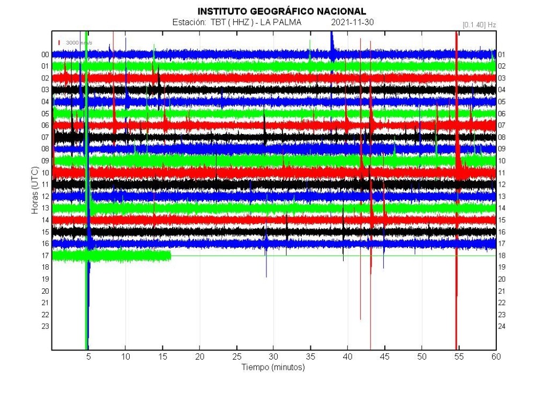The height and width of the screenshot is (402, 536).
Task: Click the [0.1 40] Hz filter label
Action: pos(479,25)
